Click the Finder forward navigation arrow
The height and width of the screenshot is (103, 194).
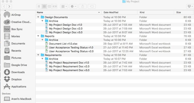9,6
